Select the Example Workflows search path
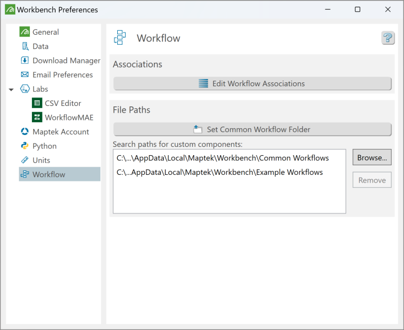The height and width of the screenshot is (330, 404). pos(220,172)
